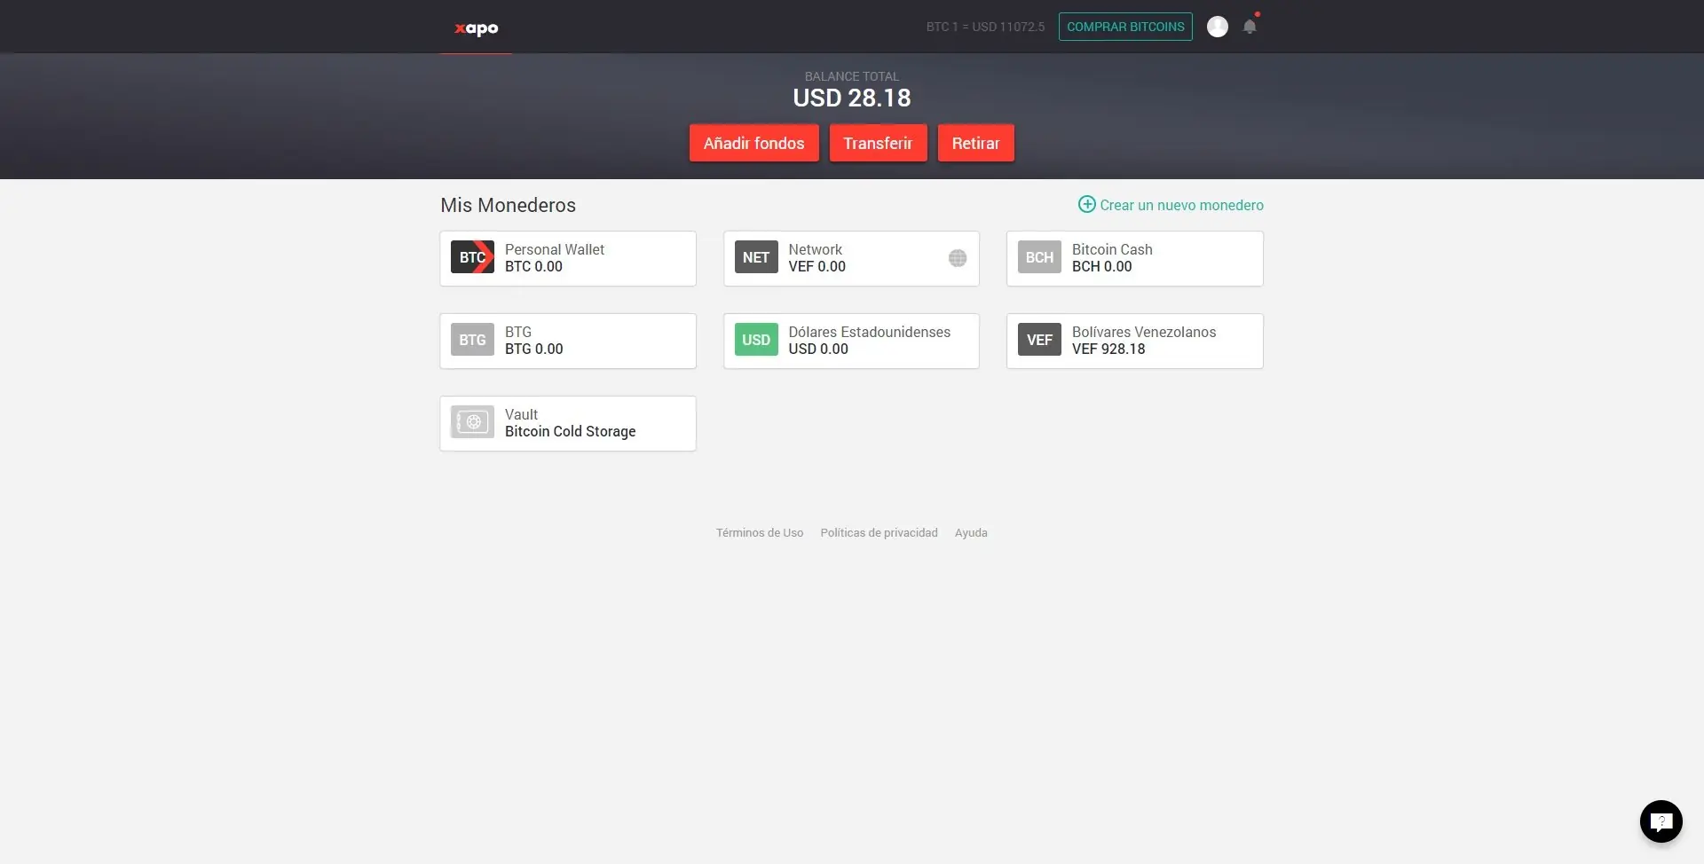Click the Balance Total label

[x=852, y=76]
